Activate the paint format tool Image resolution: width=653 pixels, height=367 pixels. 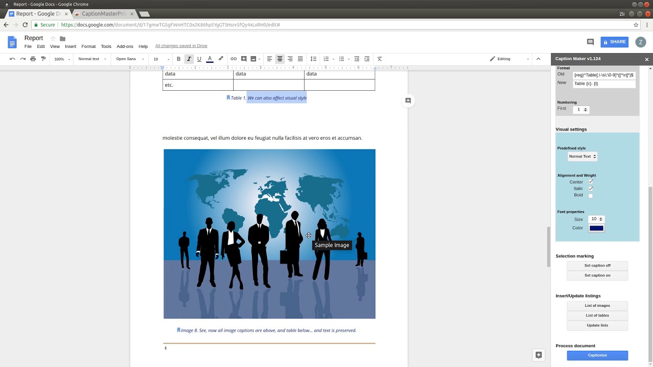tap(43, 59)
